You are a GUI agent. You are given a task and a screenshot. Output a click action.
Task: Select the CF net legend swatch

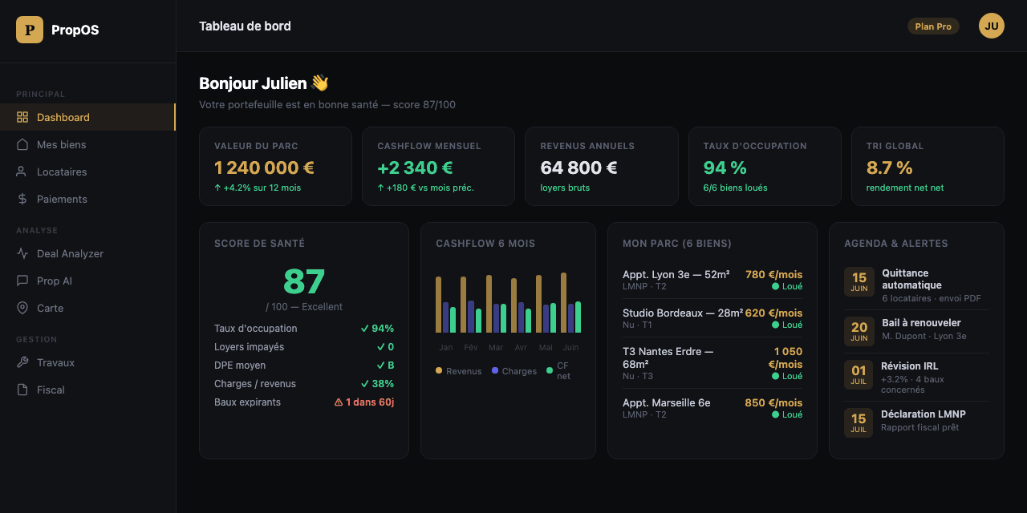550,370
